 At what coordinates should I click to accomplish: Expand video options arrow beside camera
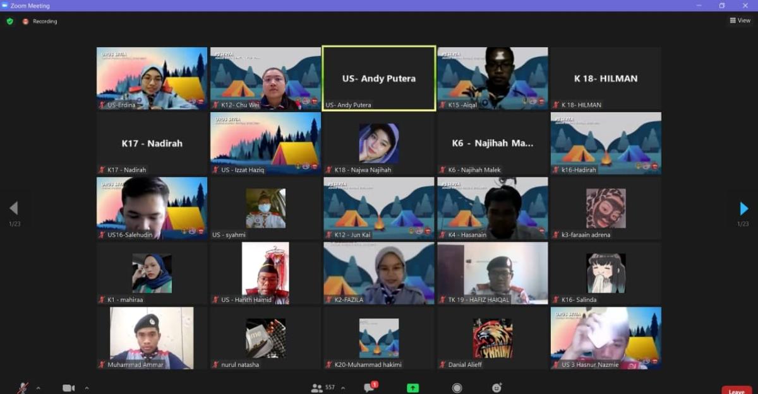point(87,388)
